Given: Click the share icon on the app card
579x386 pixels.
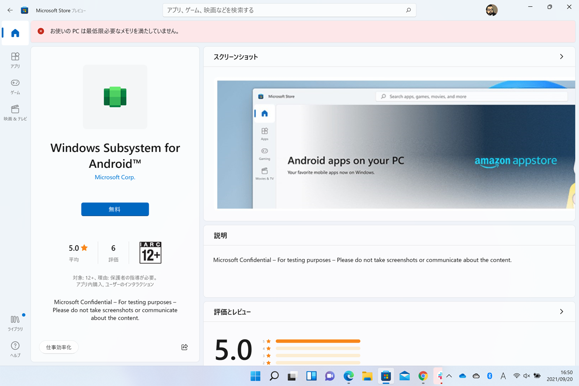Looking at the screenshot, I should coord(184,347).
